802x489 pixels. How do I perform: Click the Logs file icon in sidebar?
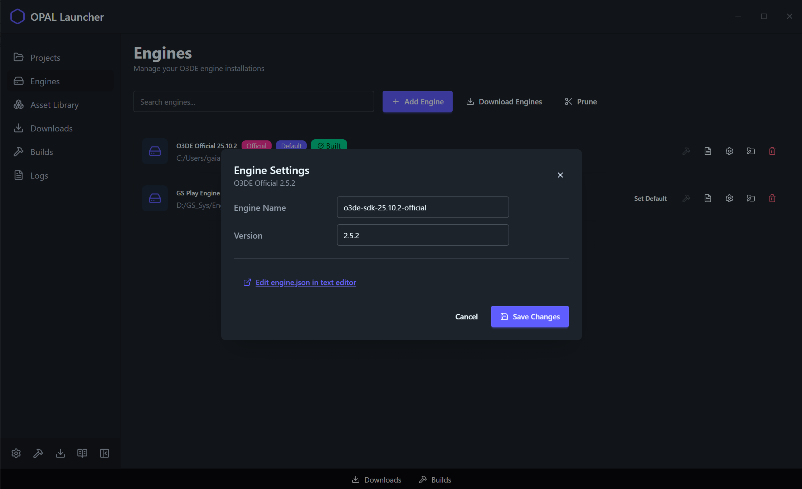click(19, 175)
